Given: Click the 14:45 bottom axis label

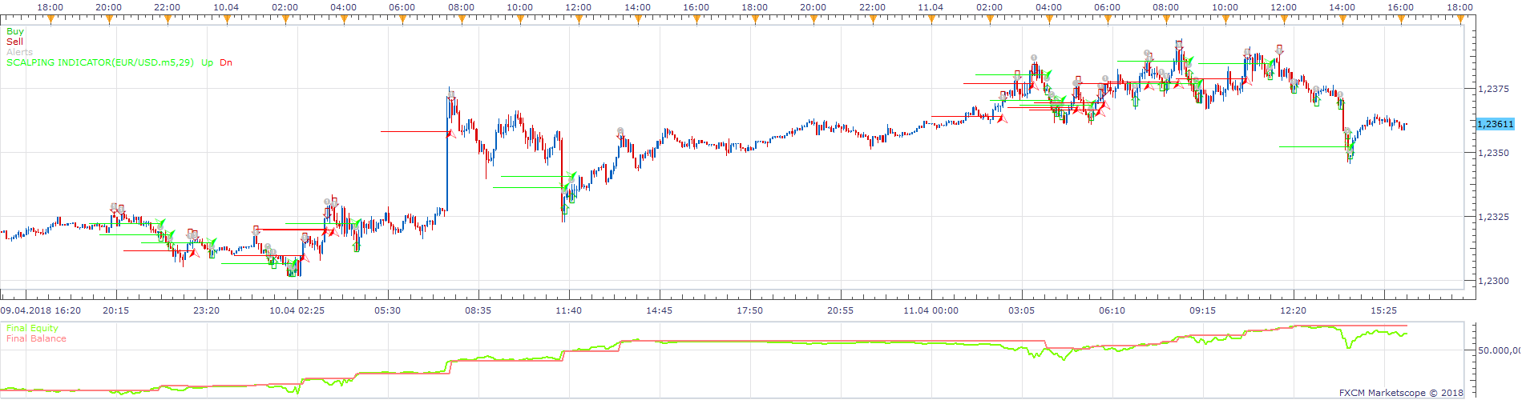Looking at the screenshot, I should pos(660,310).
